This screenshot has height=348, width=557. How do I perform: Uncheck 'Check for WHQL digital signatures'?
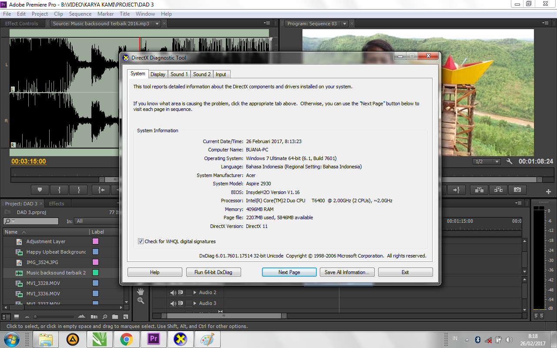click(141, 241)
